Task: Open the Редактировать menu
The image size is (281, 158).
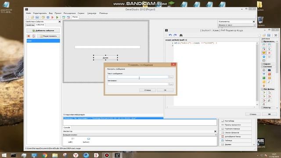Action: (x=40, y=13)
